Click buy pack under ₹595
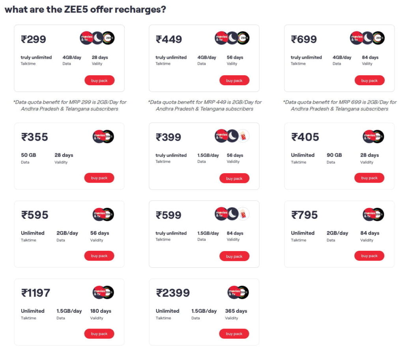 point(99,256)
